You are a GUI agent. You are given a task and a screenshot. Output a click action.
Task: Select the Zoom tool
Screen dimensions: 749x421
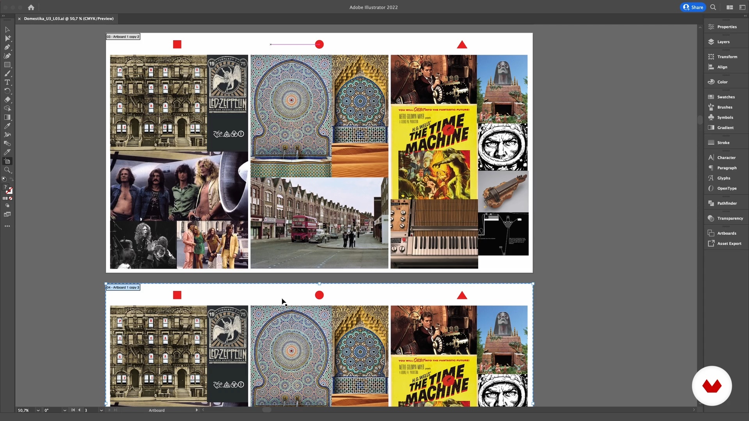click(x=7, y=170)
